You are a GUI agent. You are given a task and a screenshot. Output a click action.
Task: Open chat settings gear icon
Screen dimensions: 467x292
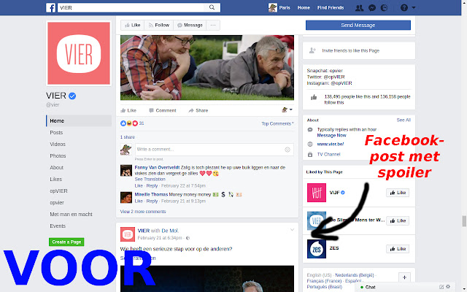pyautogui.click(x=448, y=287)
